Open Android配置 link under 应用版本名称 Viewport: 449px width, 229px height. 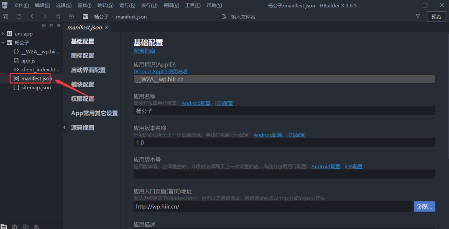pos(268,135)
